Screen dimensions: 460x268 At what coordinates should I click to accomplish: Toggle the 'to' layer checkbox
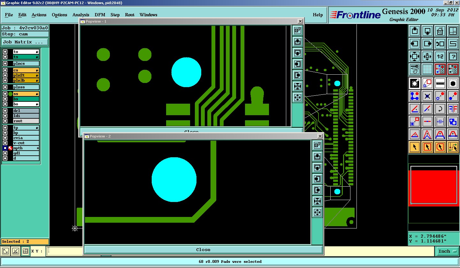(x=5, y=52)
